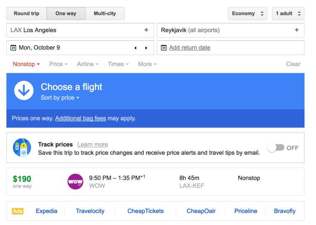Click the departure date calendar icon

pos(13,48)
